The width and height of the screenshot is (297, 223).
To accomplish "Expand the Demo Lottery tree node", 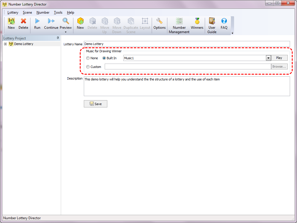I will (5, 44).
